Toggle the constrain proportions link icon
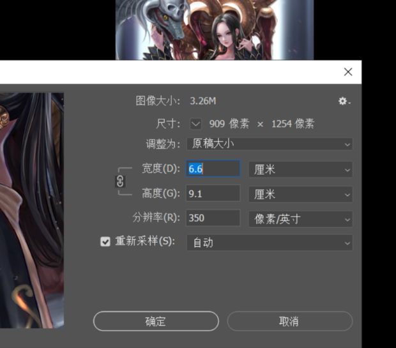This screenshot has width=396, height=348. tap(120, 181)
